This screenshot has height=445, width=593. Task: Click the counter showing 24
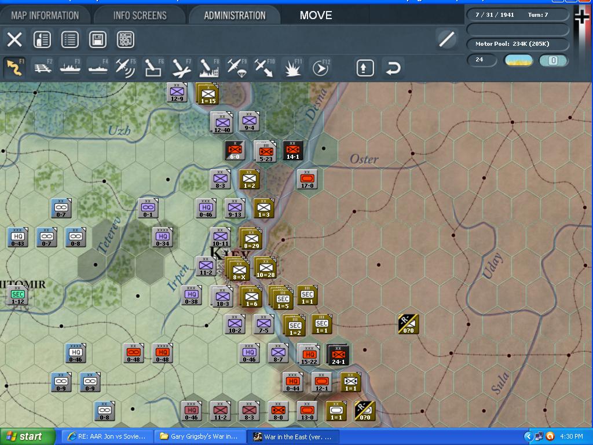click(x=482, y=60)
